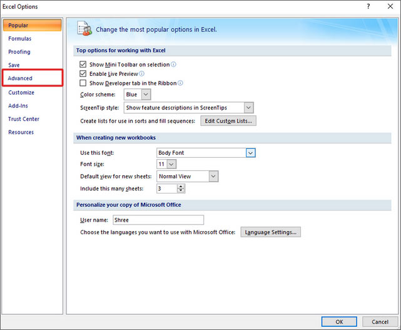The height and width of the screenshot is (330, 401).
Task: Expand the ScreenTip style dropdown
Action: tap(248, 108)
